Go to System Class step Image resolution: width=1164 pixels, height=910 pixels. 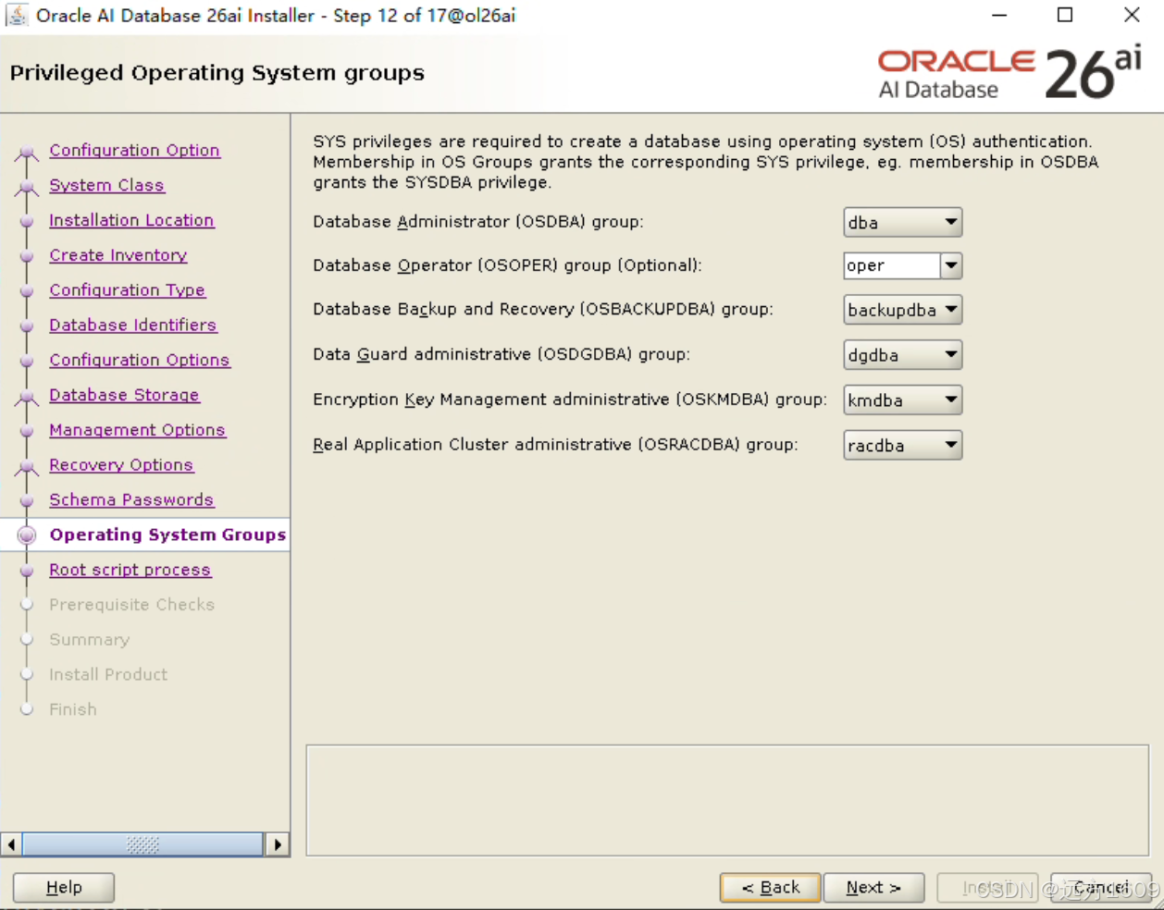click(106, 185)
